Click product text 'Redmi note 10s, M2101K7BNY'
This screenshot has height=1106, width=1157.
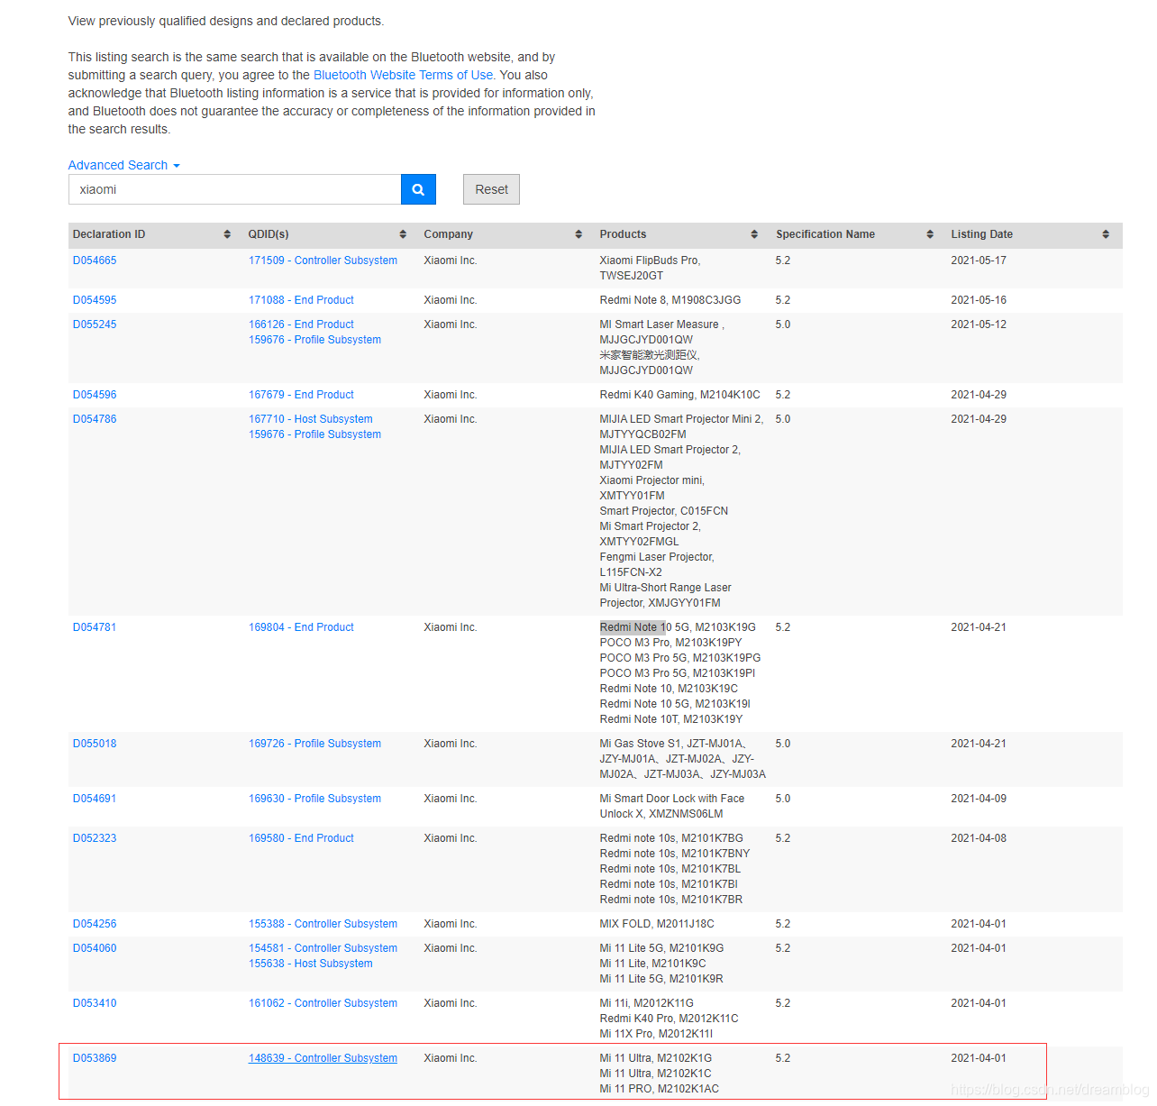pos(675,854)
